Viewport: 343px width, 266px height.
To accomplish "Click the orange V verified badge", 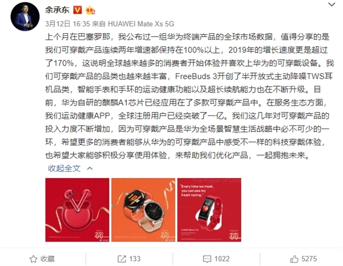I will coord(77,10).
